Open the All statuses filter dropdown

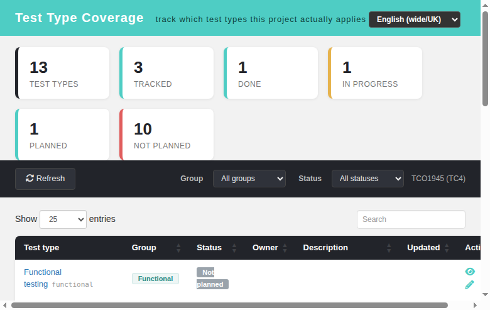click(367, 179)
